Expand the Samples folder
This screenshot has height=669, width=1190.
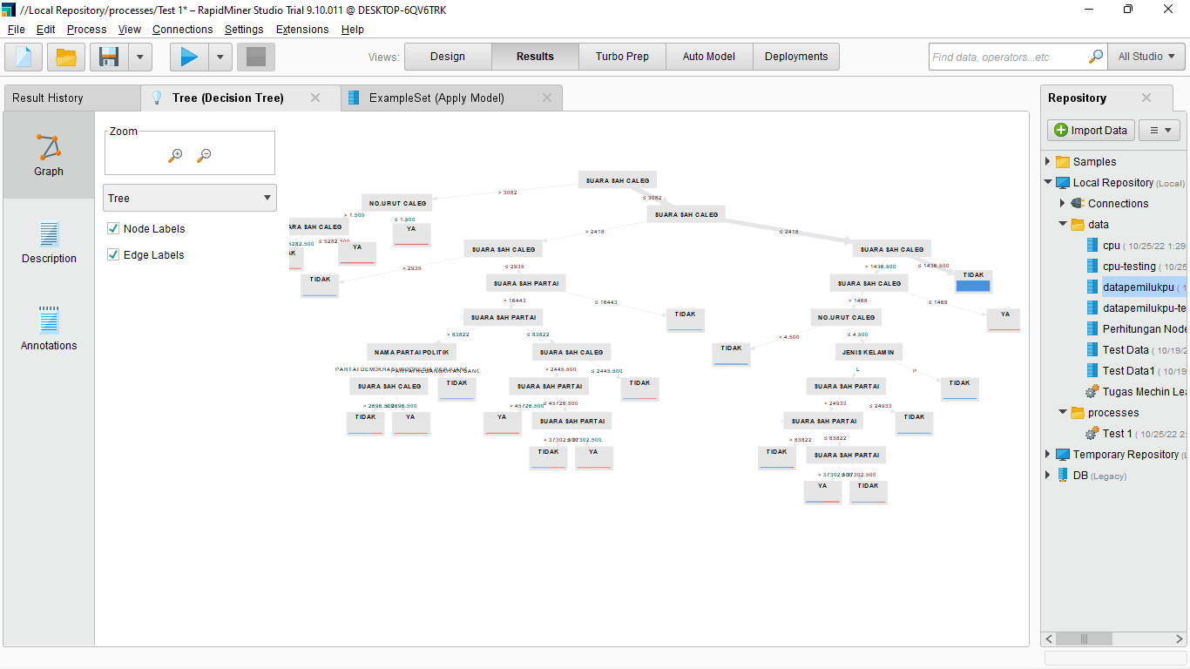tap(1049, 161)
